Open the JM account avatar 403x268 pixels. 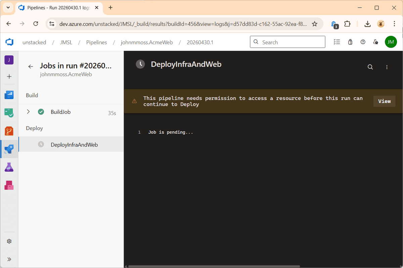[x=391, y=42]
